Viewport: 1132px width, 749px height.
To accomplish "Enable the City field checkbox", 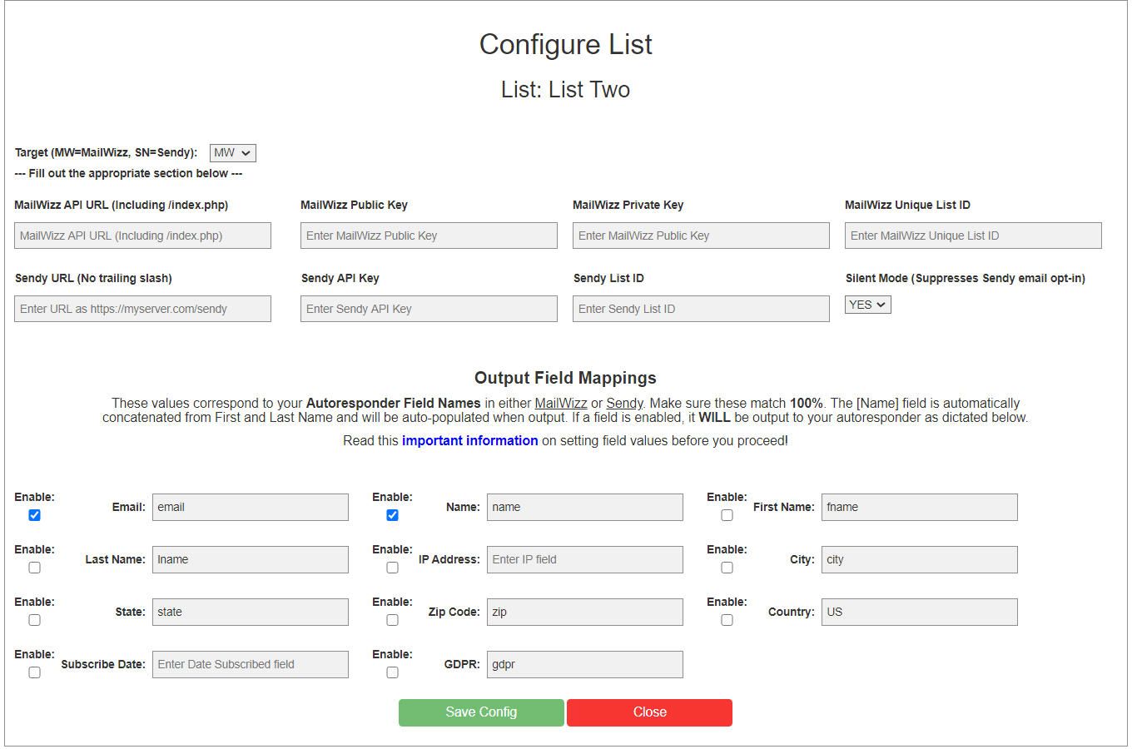I will pyautogui.click(x=727, y=568).
